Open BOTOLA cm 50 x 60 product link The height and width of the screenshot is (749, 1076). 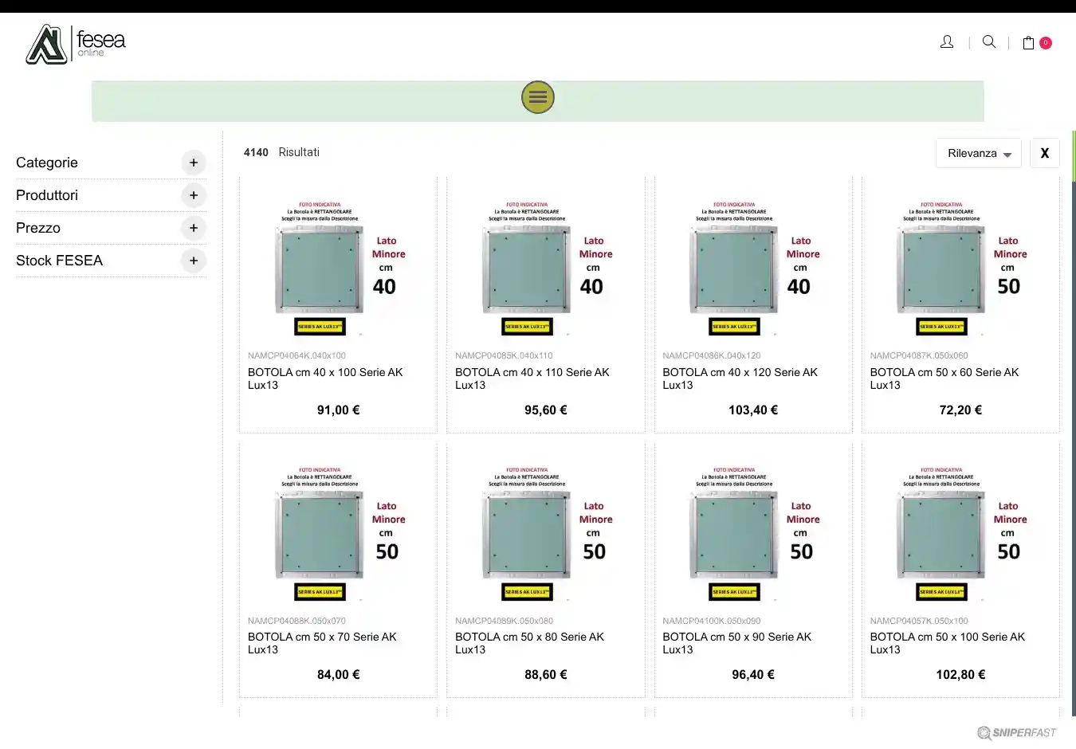click(x=944, y=378)
